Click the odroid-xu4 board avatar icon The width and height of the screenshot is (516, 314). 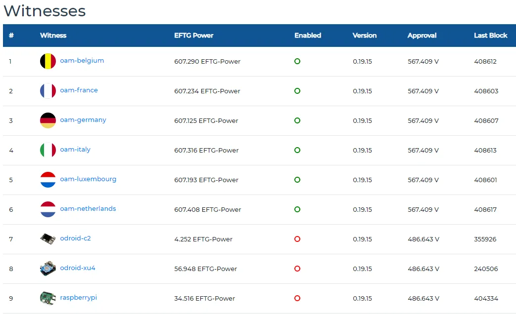pos(47,269)
